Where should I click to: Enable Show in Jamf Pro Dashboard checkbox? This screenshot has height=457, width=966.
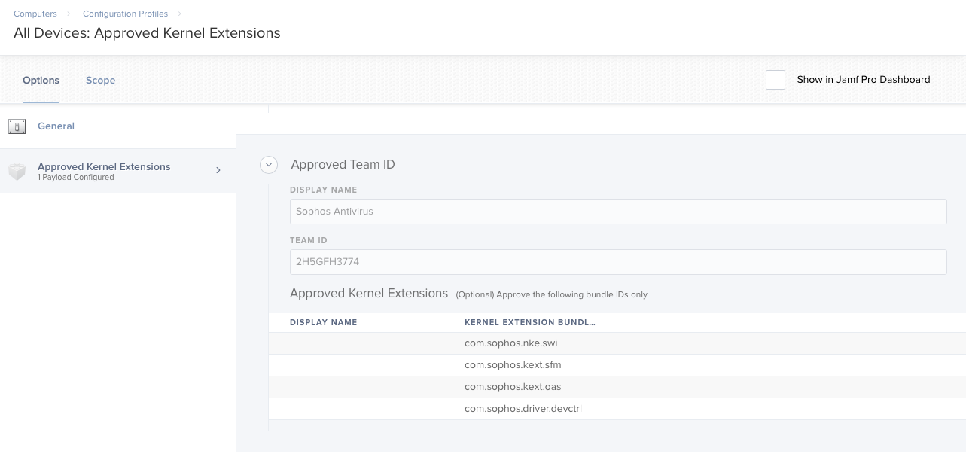click(776, 80)
